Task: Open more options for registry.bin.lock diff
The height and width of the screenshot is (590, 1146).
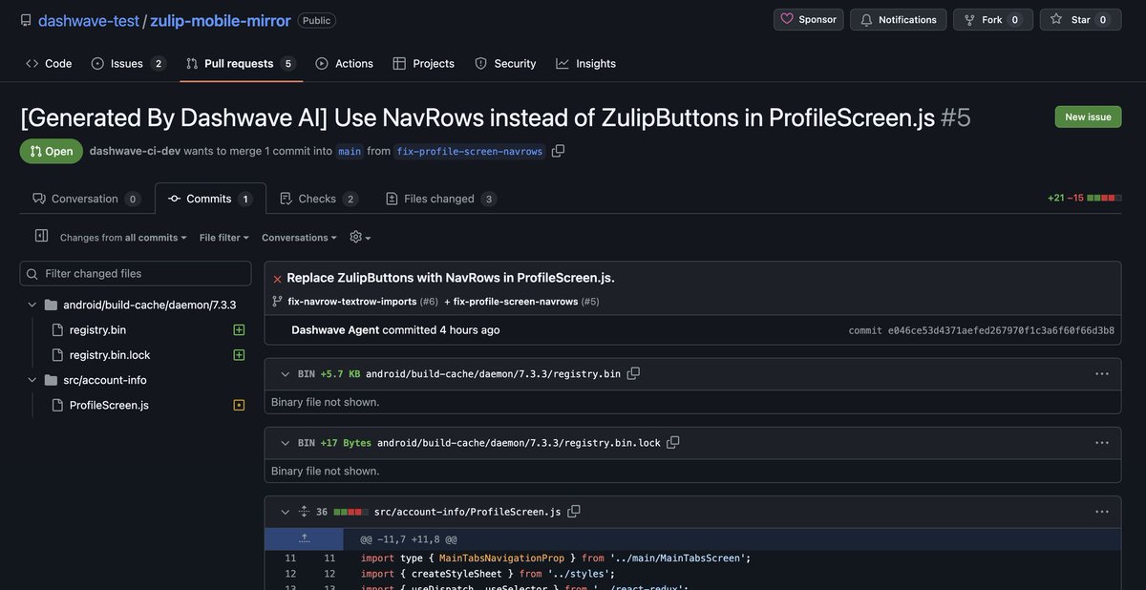Action: tap(1102, 443)
